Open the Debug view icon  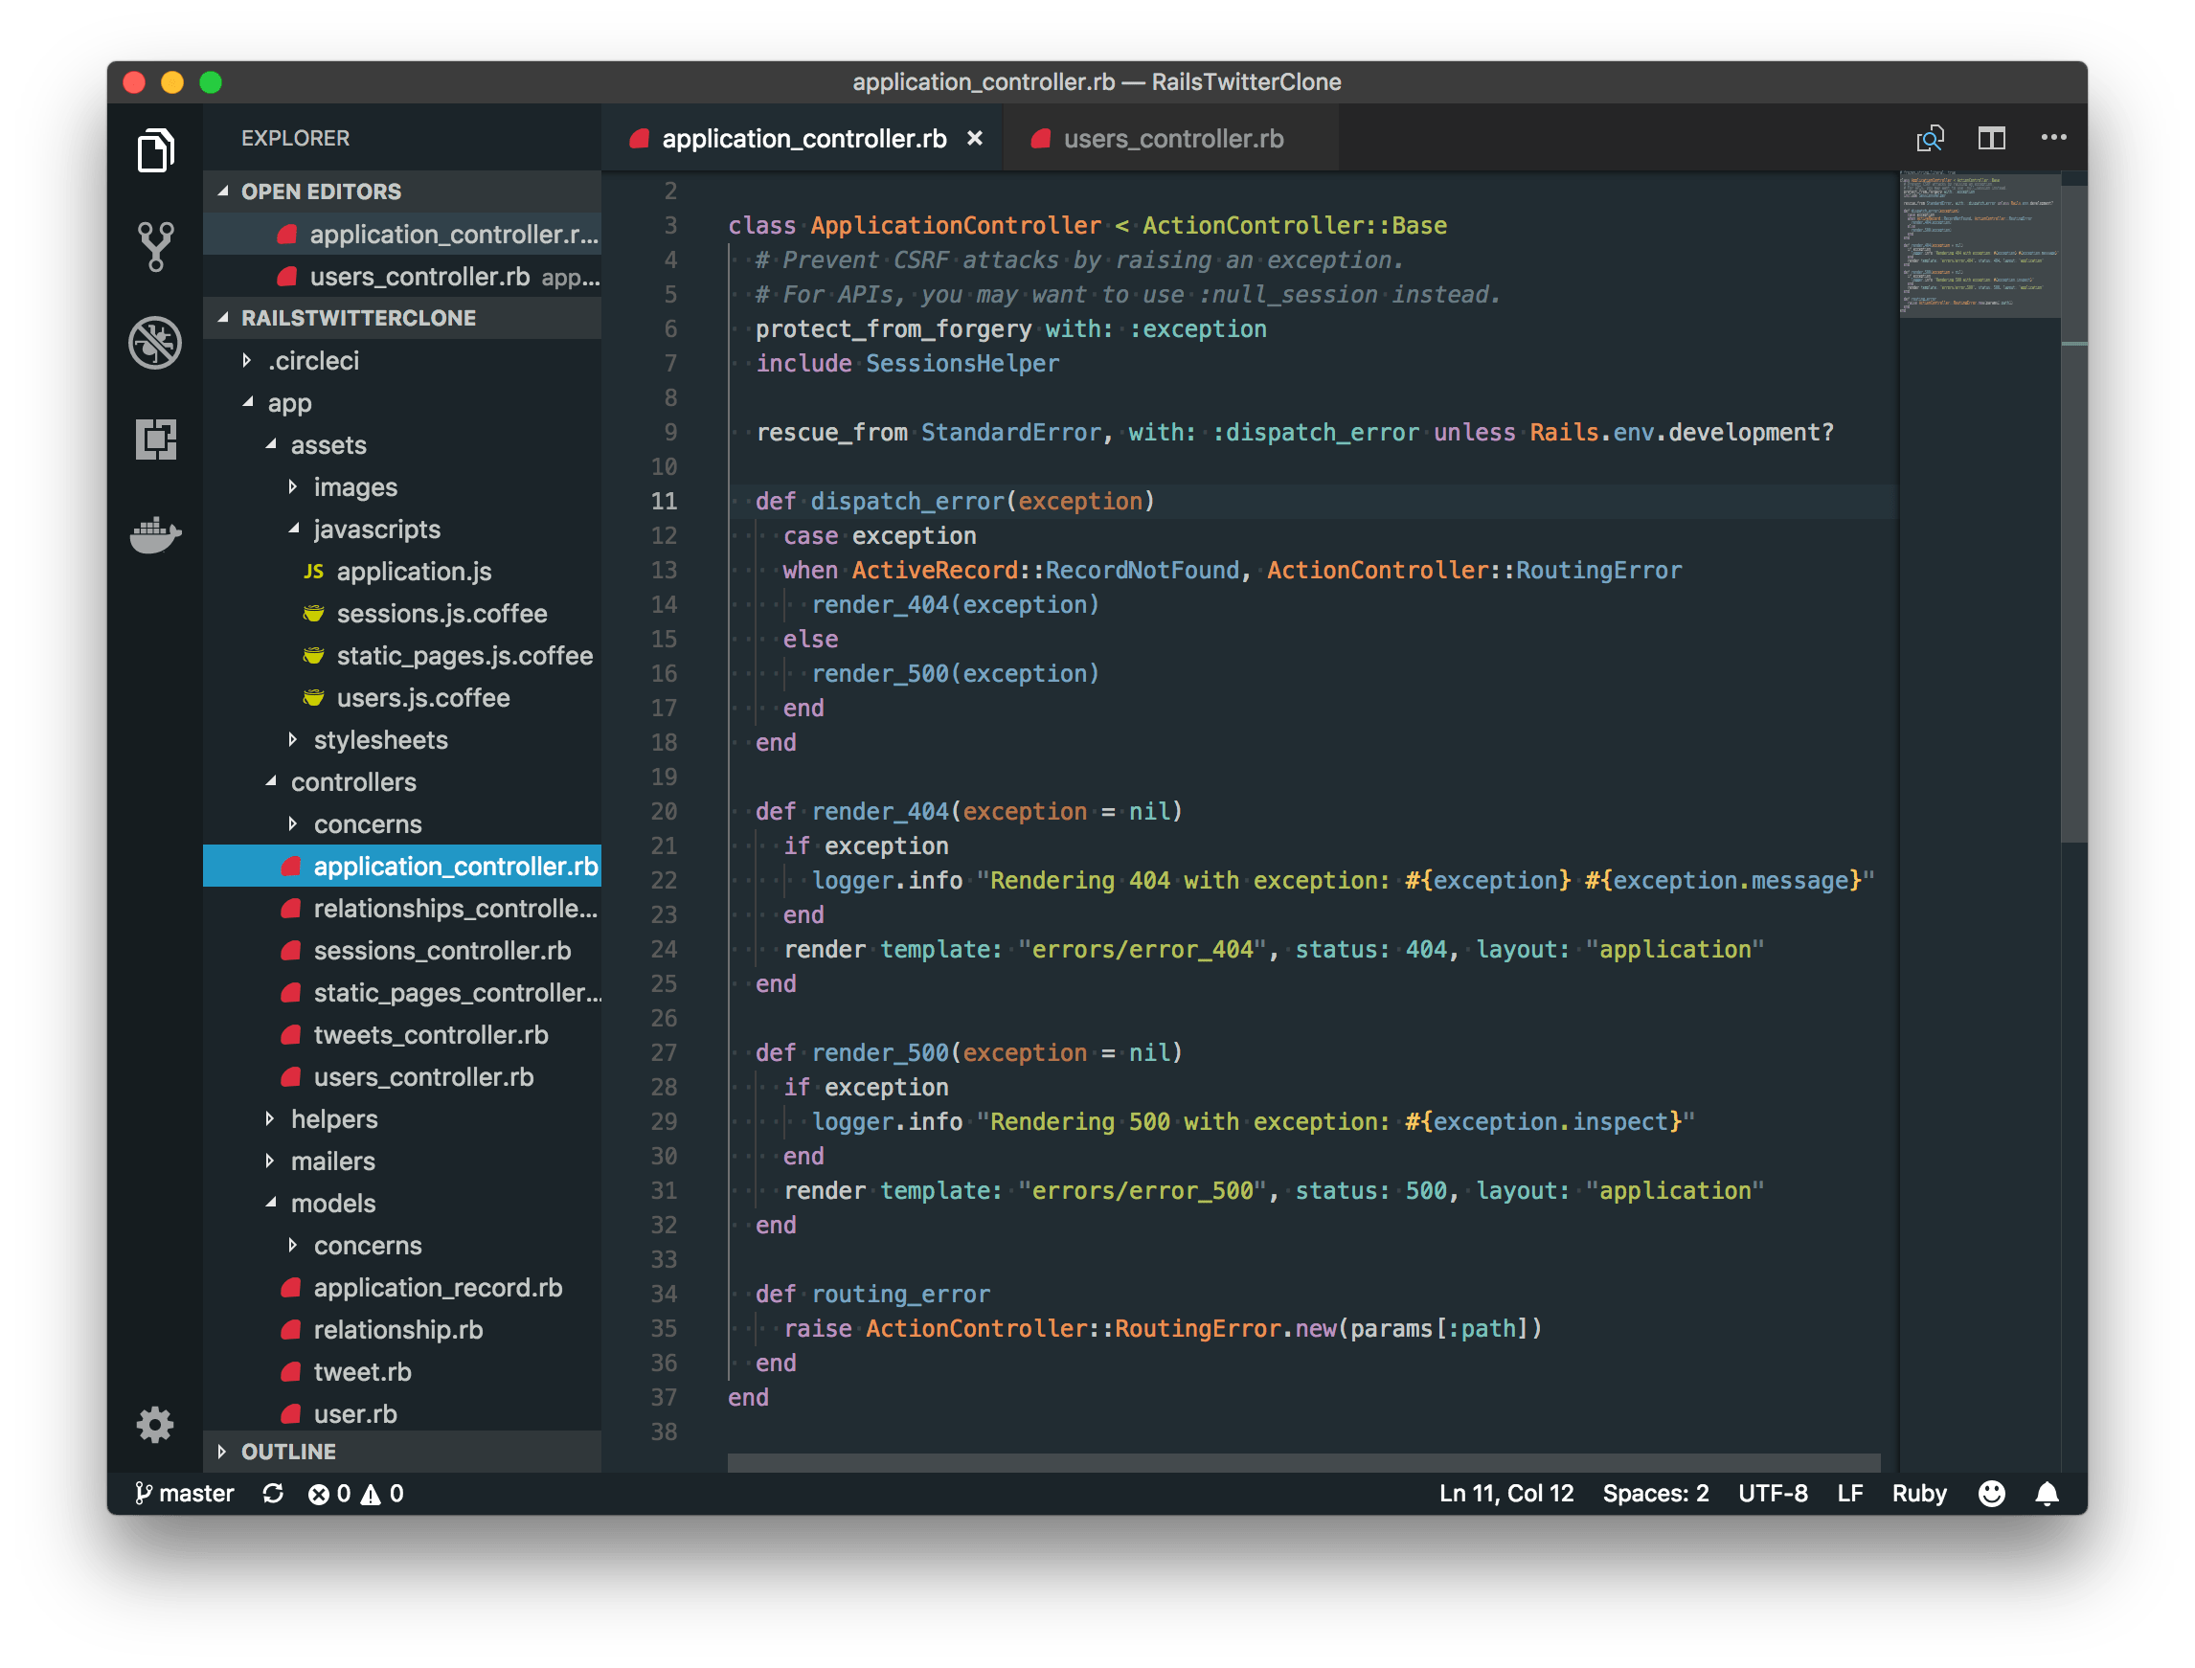coord(155,343)
